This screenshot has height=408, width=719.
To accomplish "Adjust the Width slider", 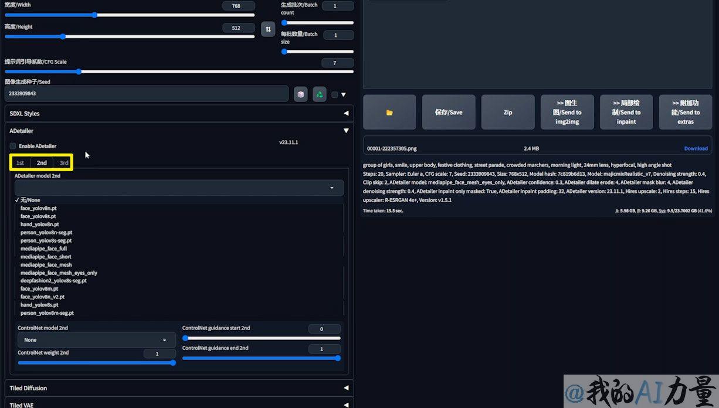I will tap(130, 15).
